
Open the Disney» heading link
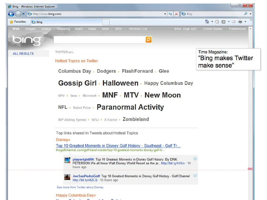click(x=63, y=140)
